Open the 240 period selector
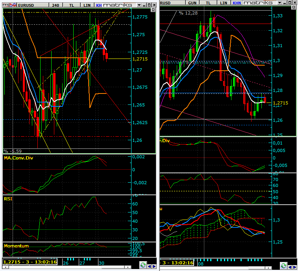 55,4
